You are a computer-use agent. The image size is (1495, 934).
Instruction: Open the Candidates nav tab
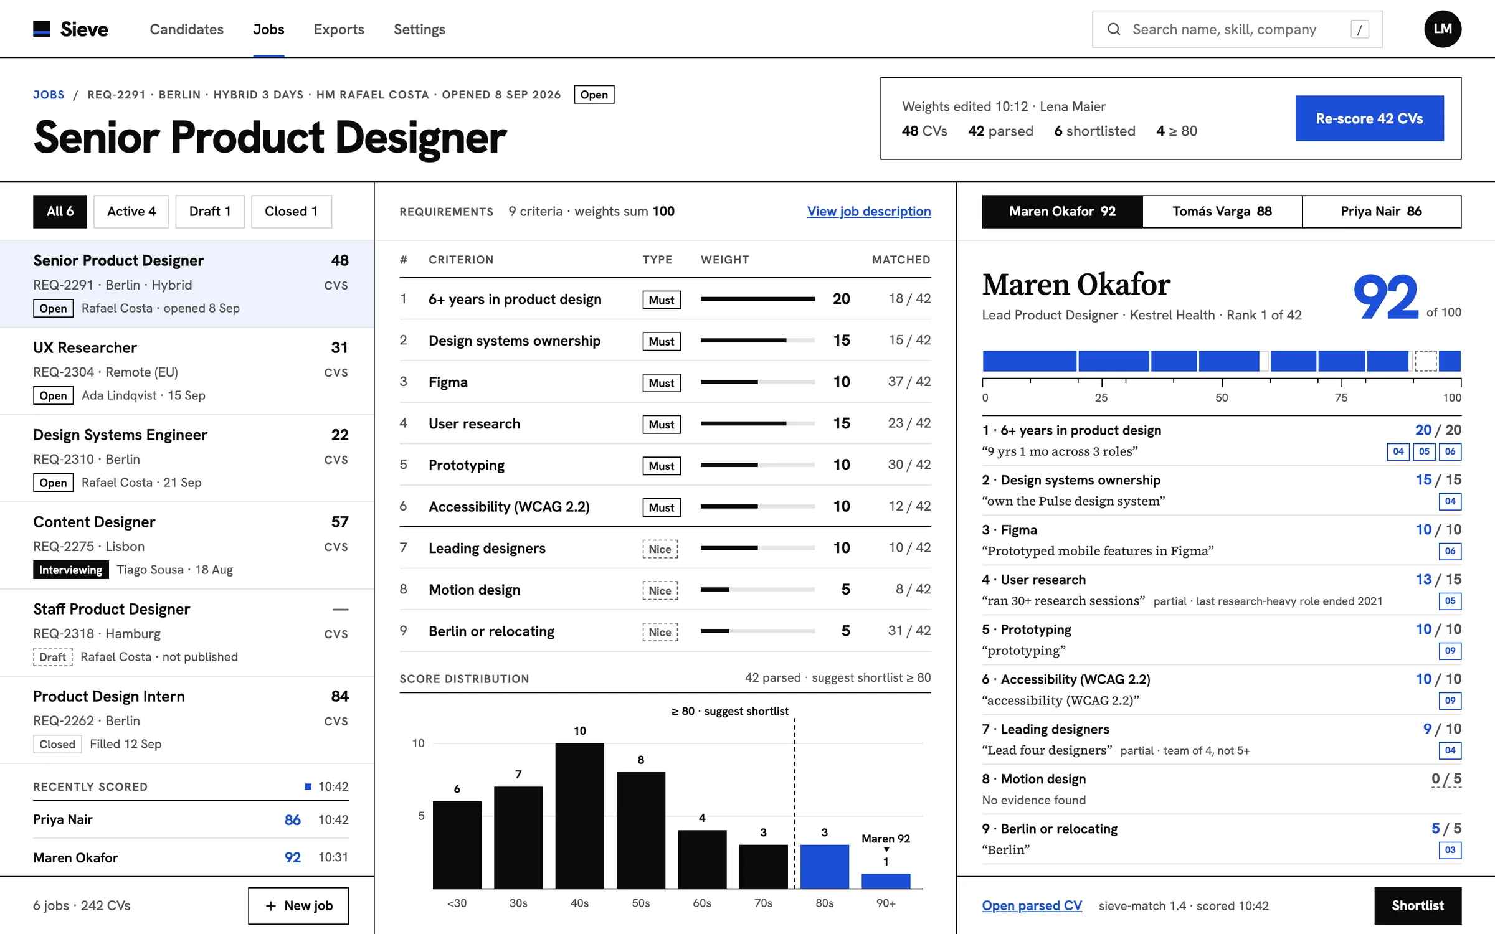(186, 29)
